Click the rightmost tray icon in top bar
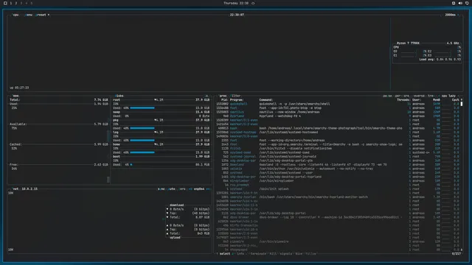 (467, 3)
